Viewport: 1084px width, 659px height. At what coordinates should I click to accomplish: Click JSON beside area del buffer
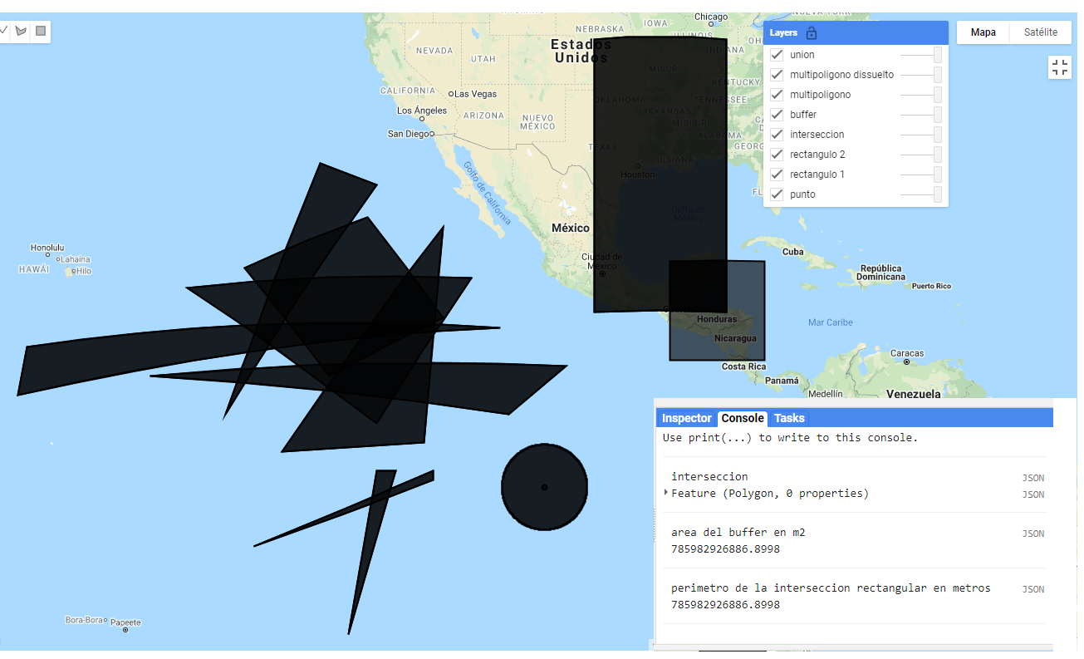[x=1032, y=534]
